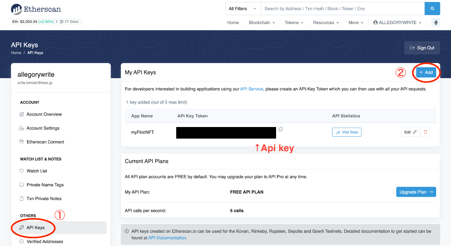Open Etherscan Connect in sidebar

point(45,142)
